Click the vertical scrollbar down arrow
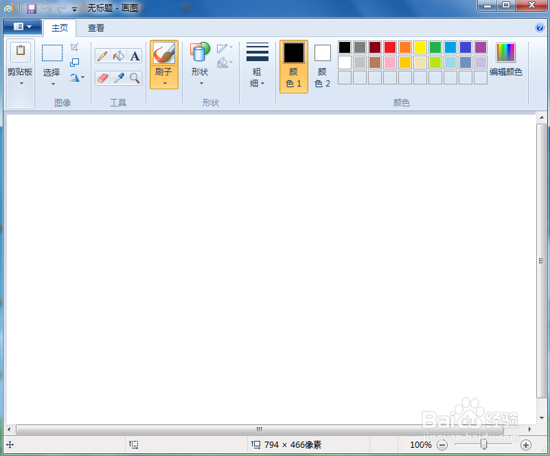Screen dimensions: 550x456 [x=542, y=418]
